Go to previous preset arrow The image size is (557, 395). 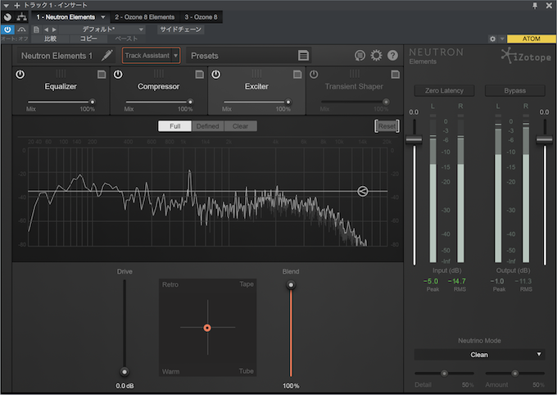46,30
